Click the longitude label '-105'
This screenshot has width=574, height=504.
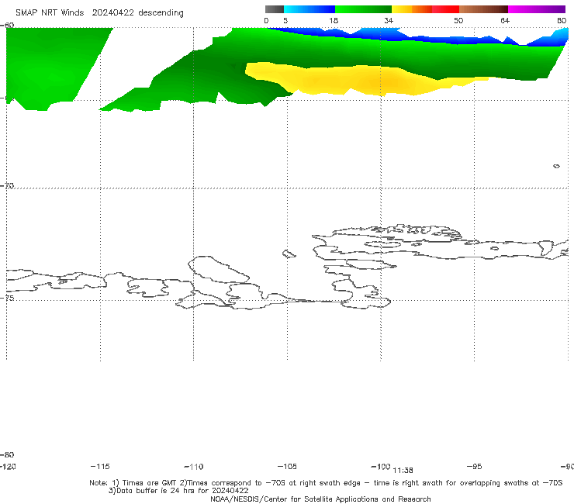pos(287,466)
